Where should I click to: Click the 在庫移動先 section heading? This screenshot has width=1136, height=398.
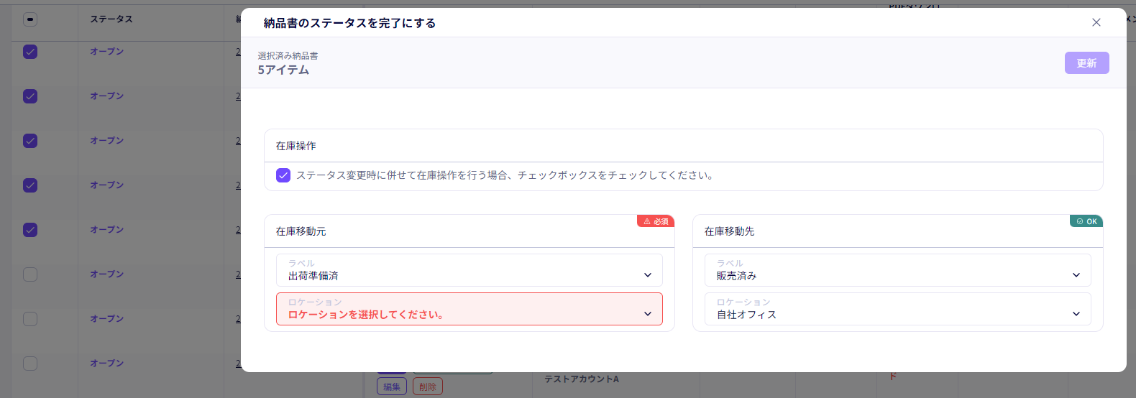(730, 231)
